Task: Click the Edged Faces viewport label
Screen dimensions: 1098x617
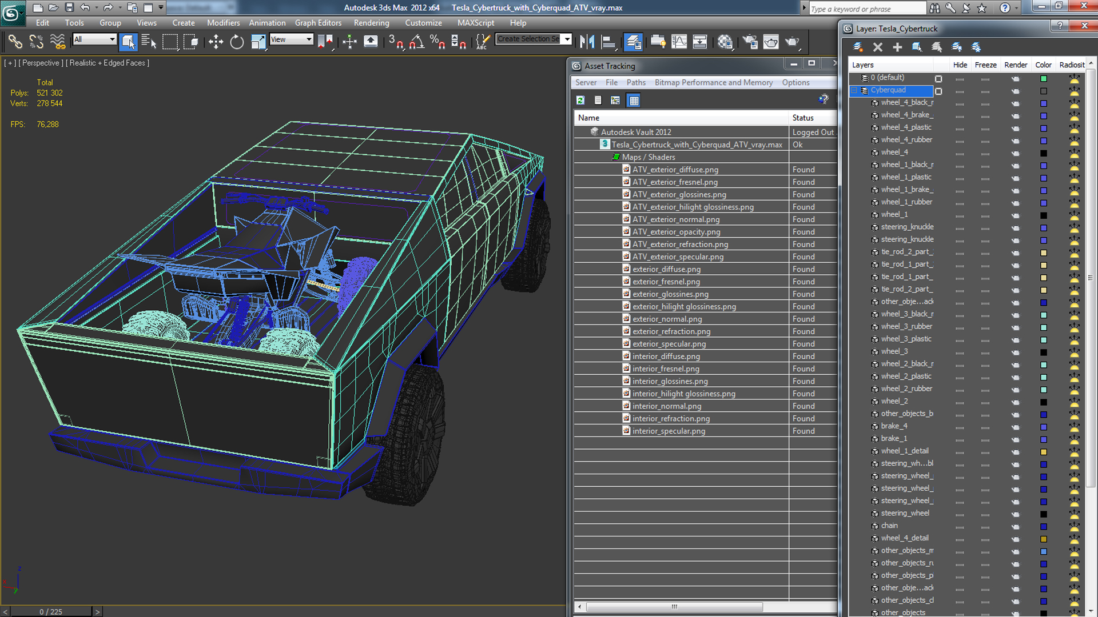Action: 124,63
